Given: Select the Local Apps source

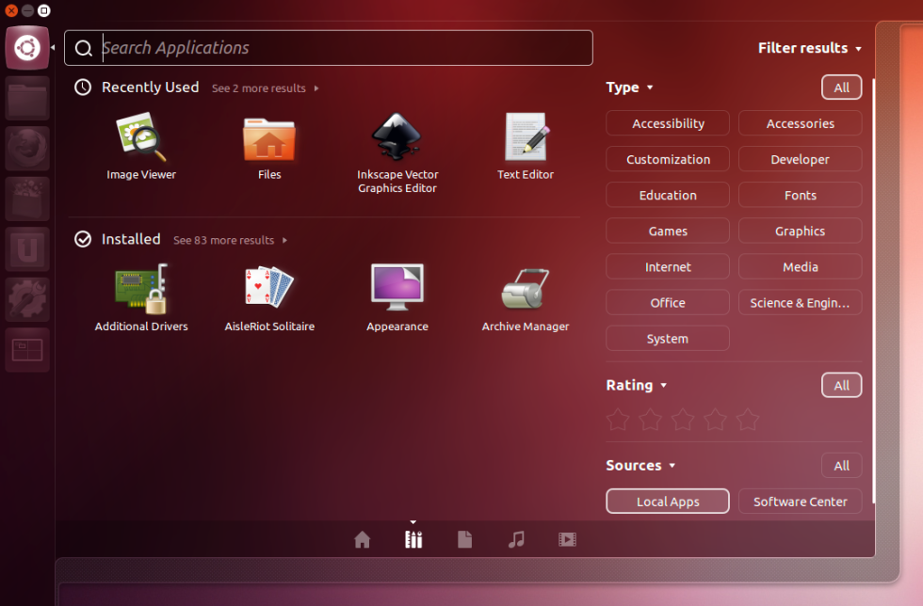Looking at the screenshot, I should pos(667,501).
